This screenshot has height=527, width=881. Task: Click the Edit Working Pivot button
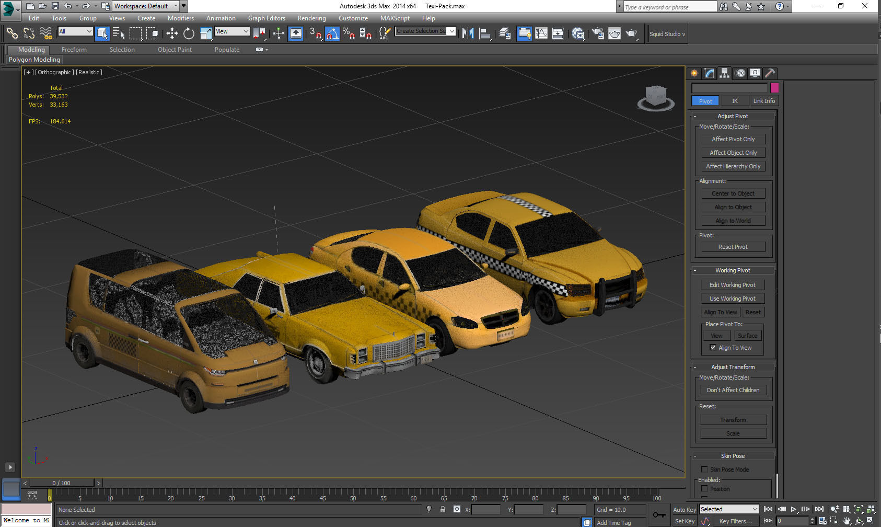[x=733, y=285]
